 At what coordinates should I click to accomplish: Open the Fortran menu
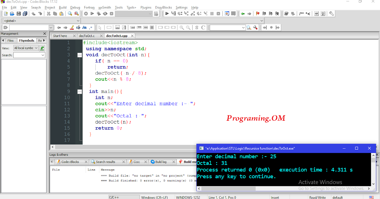click(x=89, y=7)
